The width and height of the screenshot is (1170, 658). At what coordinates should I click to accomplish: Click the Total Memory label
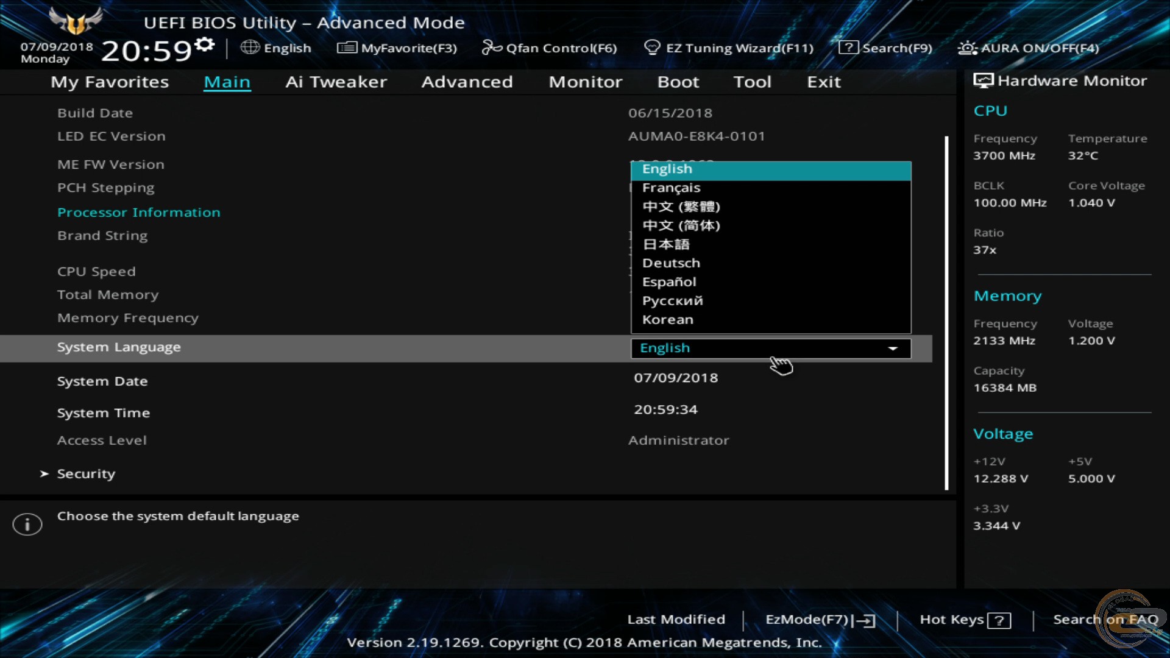click(x=108, y=295)
